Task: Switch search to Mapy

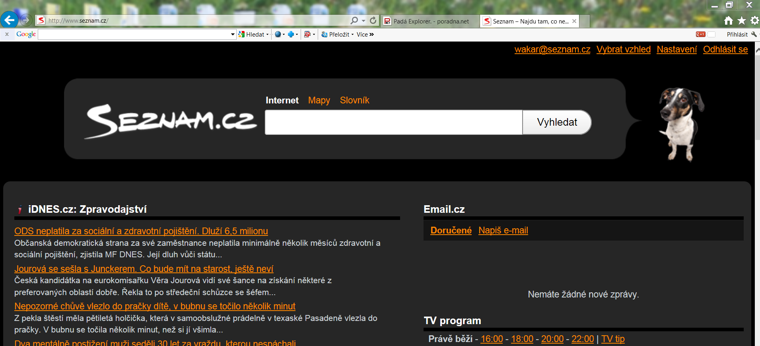Action: click(x=319, y=100)
